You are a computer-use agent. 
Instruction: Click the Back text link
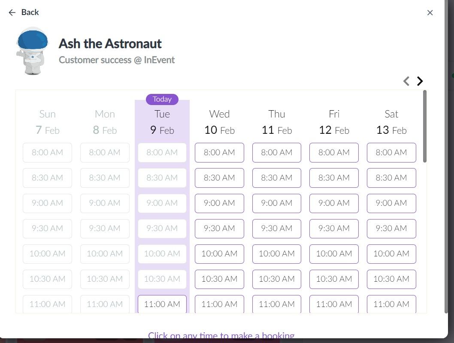tap(30, 12)
